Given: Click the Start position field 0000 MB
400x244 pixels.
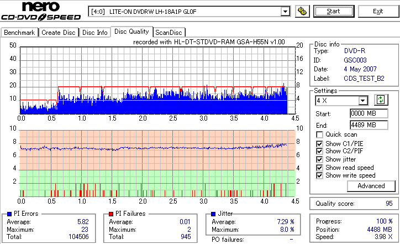Looking at the screenshot, I should tap(369, 113).
